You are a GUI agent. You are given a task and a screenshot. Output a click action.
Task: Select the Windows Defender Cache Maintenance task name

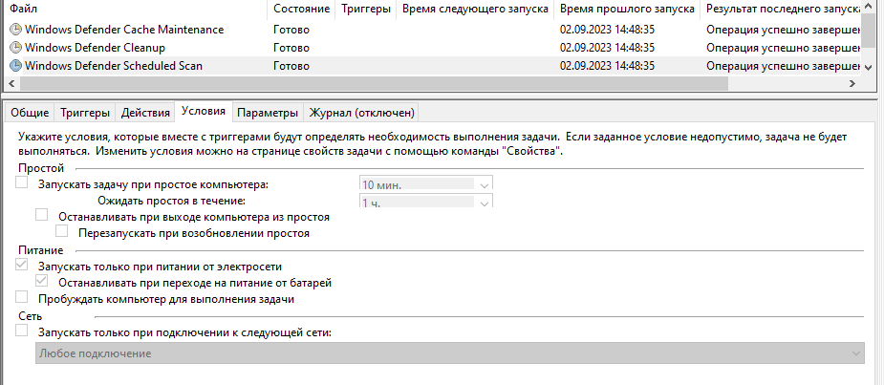click(124, 30)
